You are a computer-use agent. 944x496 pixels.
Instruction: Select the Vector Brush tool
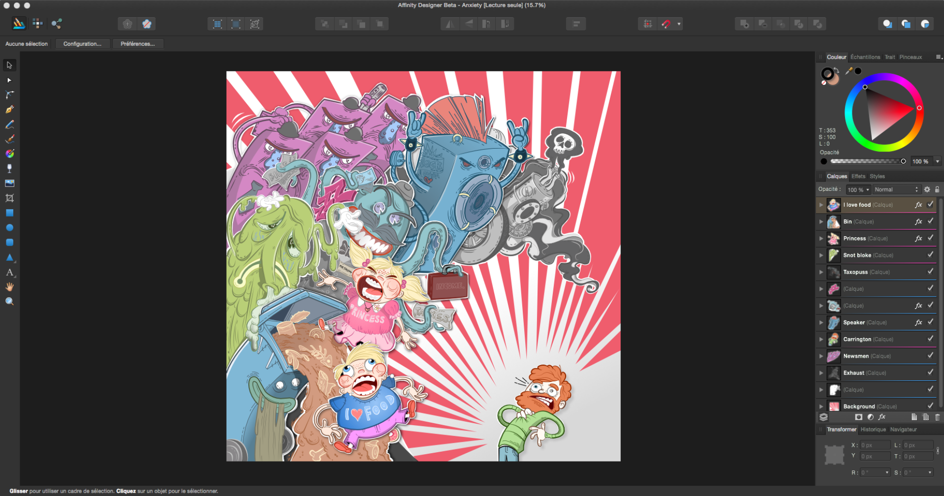coord(9,139)
